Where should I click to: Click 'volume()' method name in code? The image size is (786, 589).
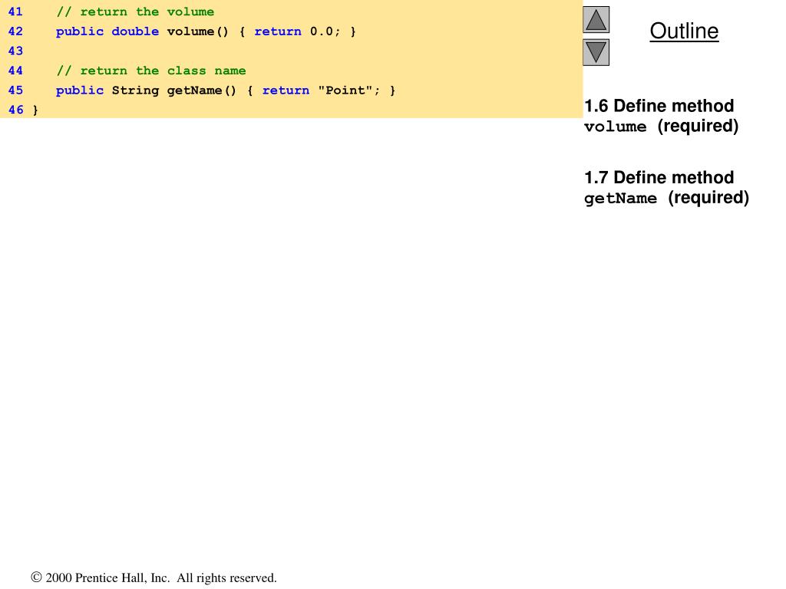[197, 31]
